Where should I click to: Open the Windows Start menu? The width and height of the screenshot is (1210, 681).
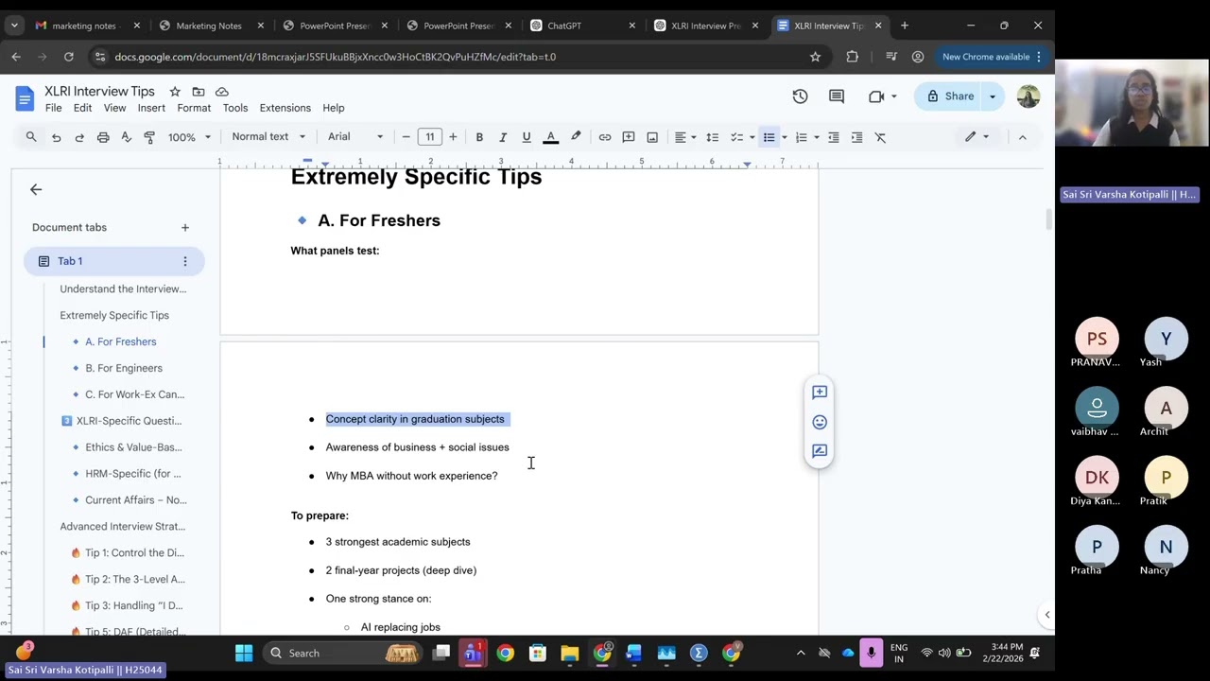(244, 653)
